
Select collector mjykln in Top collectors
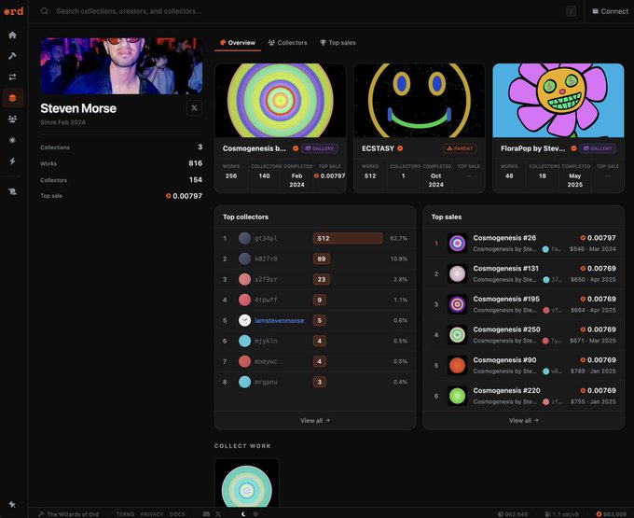pyautogui.click(x=315, y=342)
